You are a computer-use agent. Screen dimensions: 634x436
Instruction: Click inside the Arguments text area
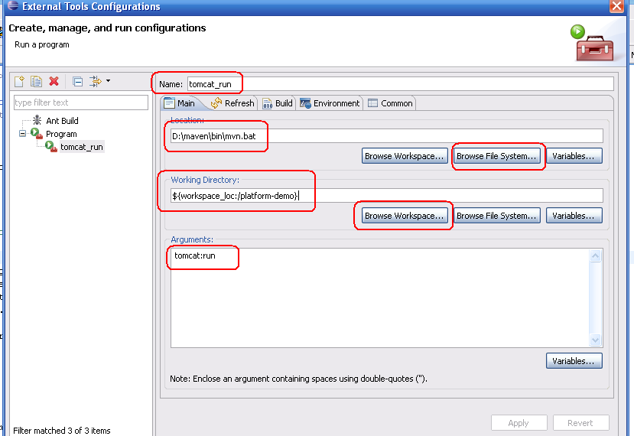point(380,298)
